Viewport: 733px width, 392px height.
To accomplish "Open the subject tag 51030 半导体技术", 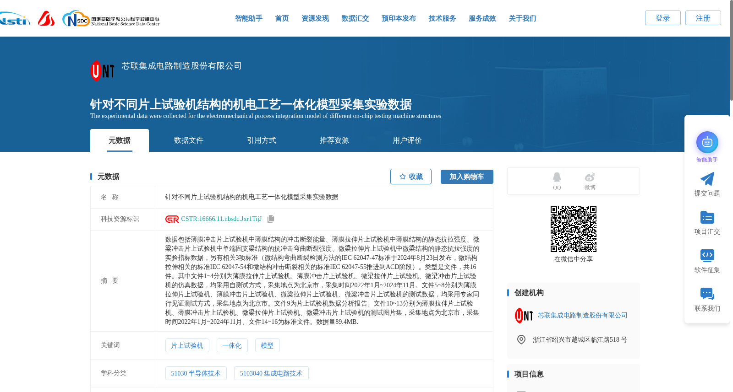I will [x=196, y=373].
